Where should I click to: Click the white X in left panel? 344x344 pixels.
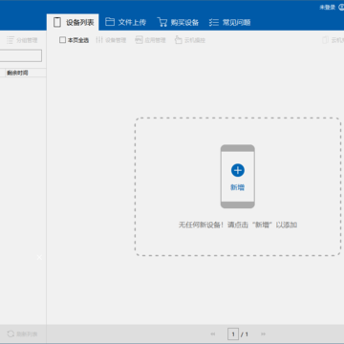point(39,257)
